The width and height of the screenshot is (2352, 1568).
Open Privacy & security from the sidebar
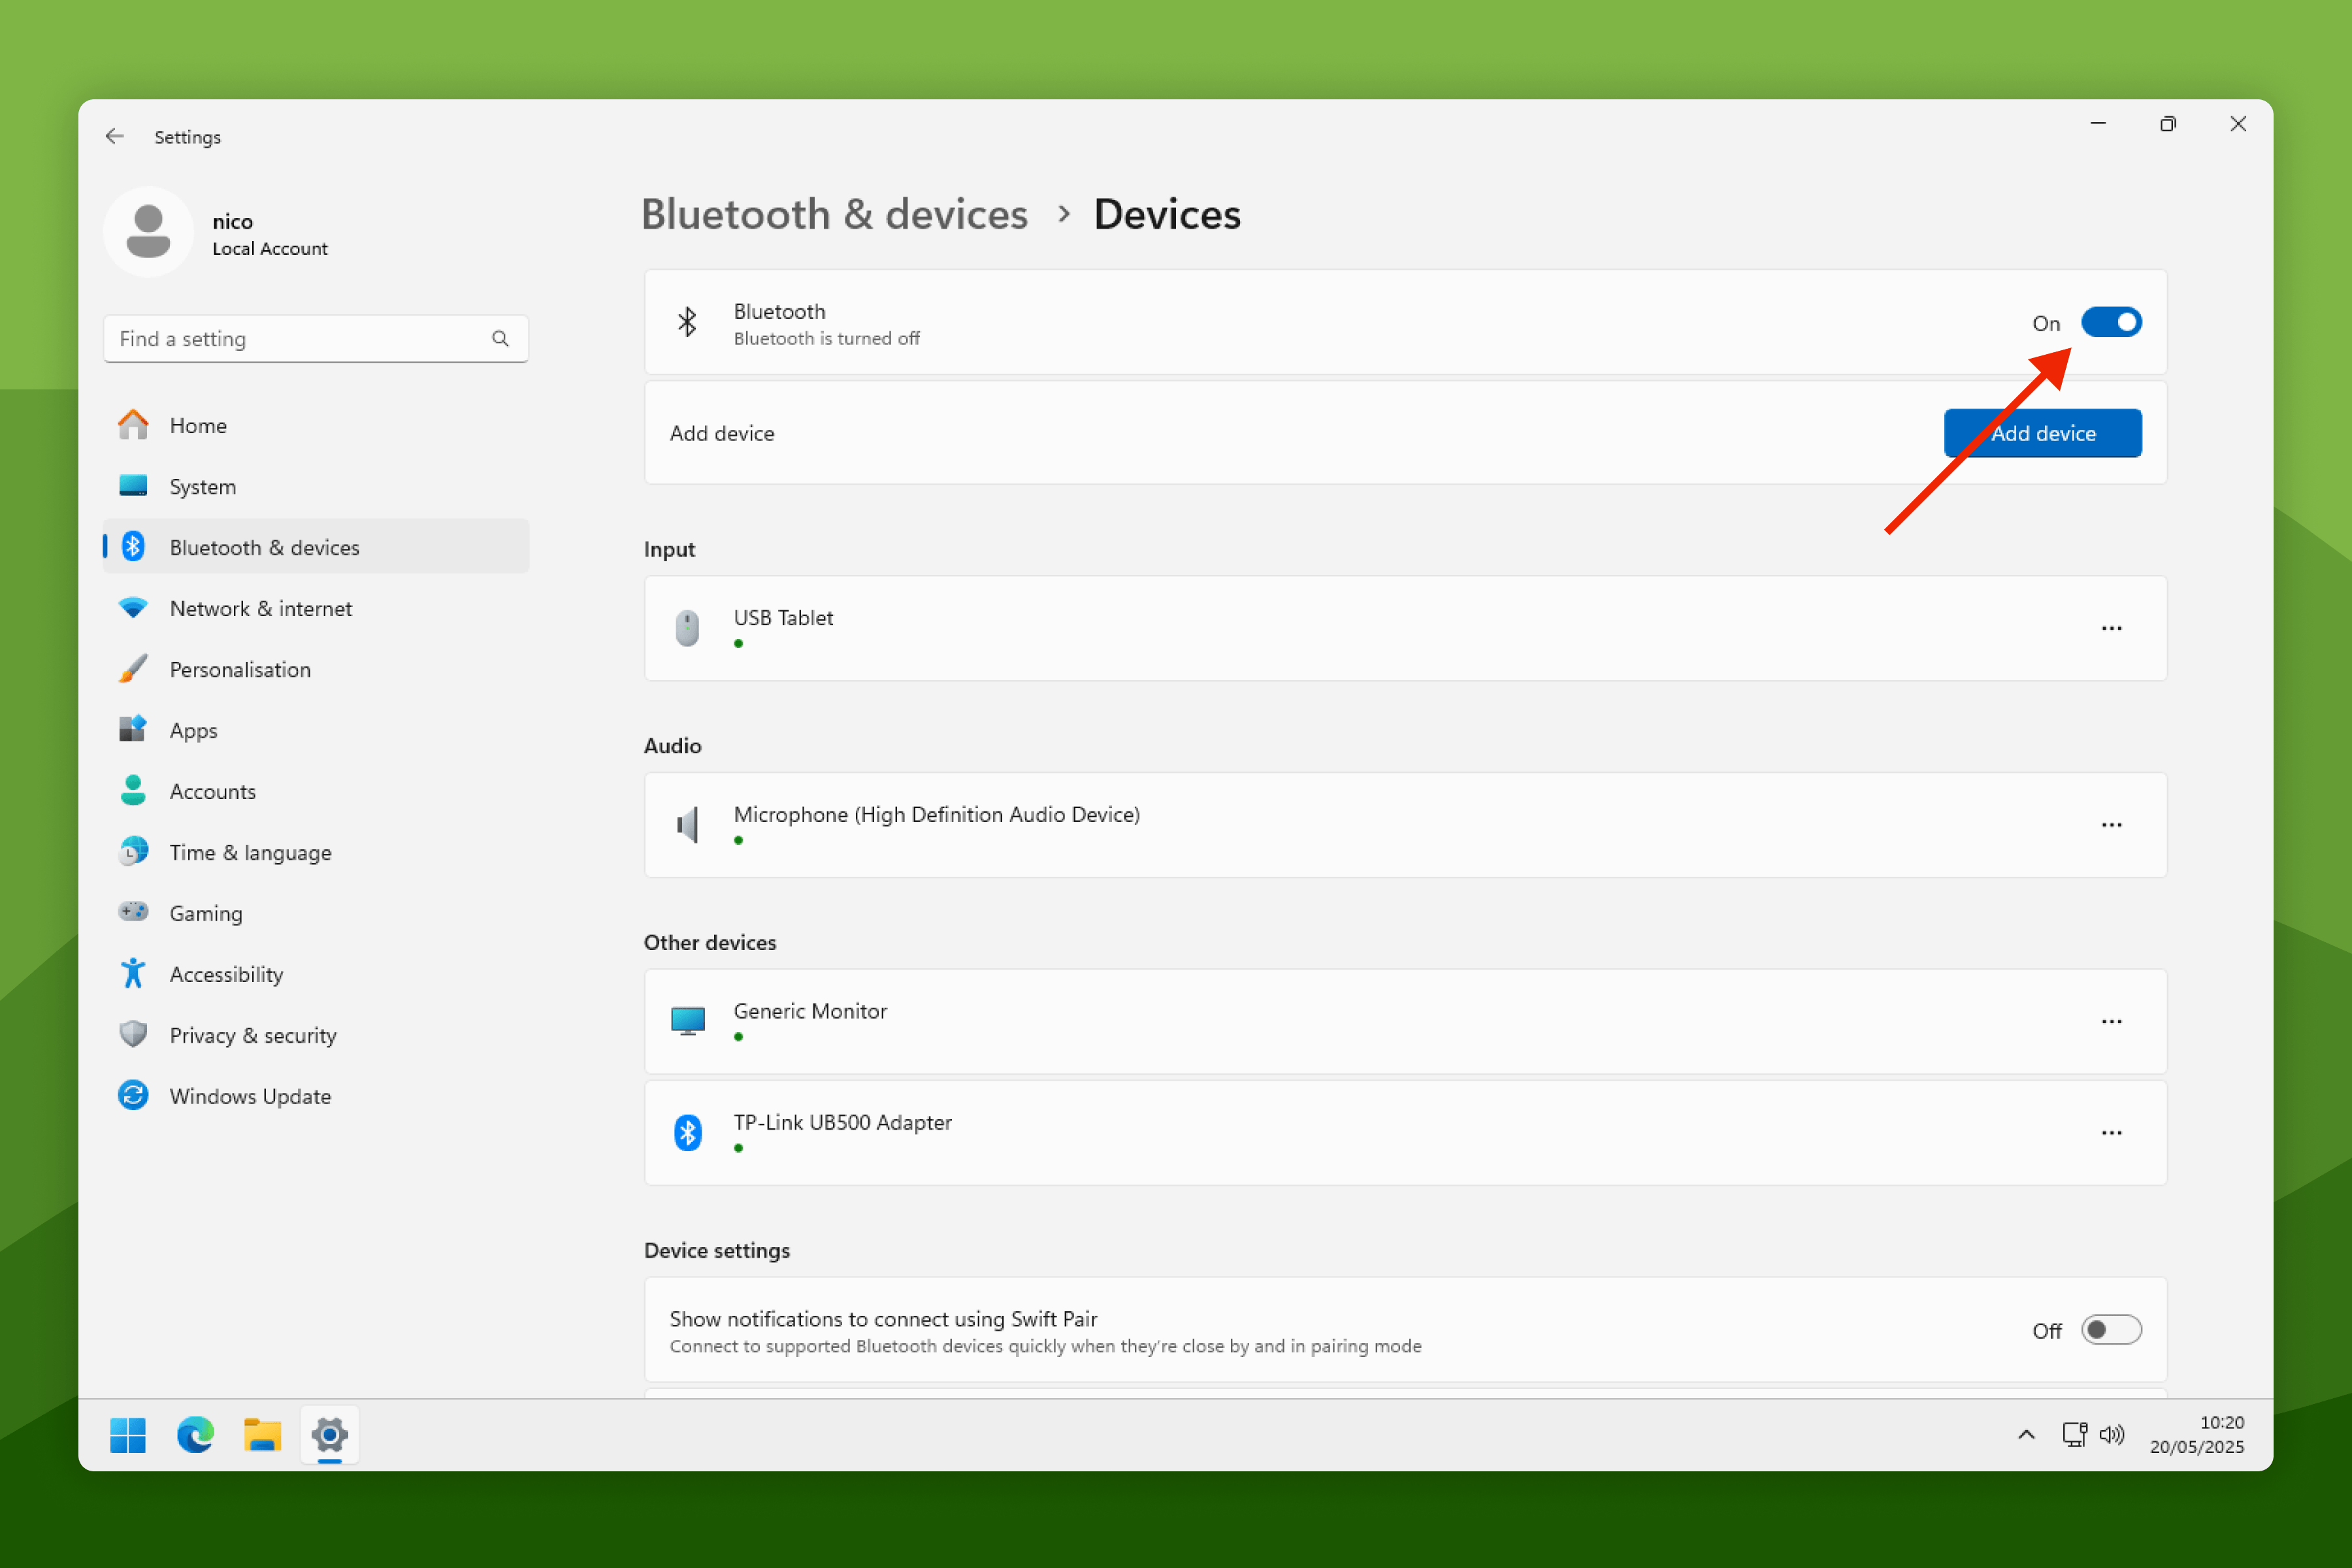(x=252, y=1035)
